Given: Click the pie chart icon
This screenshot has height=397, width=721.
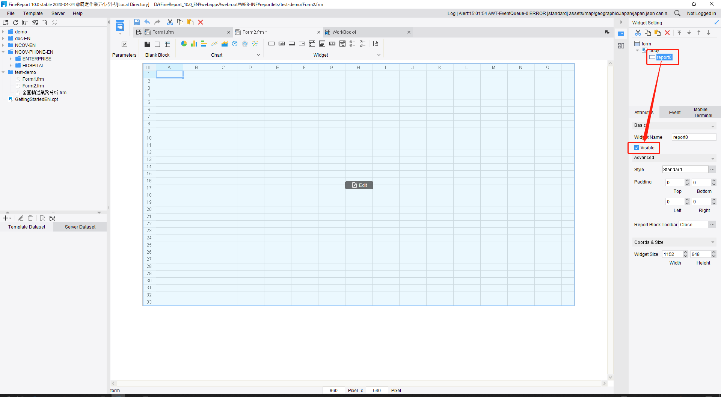Looking at the screenshot, I should [184, 44].
